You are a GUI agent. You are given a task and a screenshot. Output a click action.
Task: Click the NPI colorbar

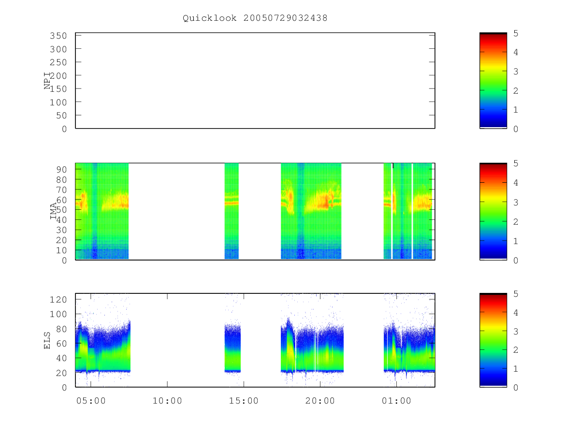pos(493,81)
